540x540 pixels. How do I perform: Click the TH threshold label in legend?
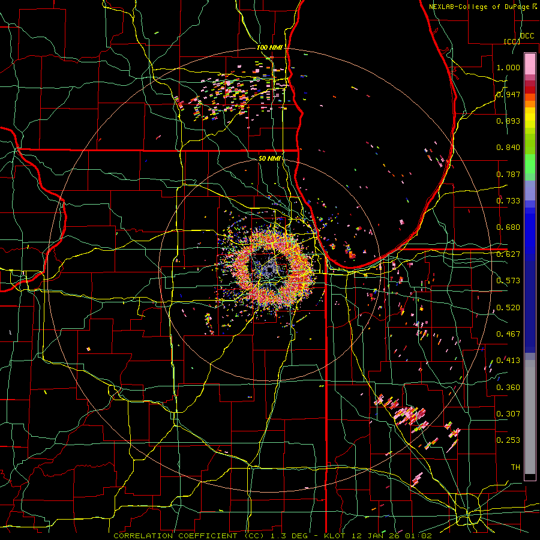point(515,467)
